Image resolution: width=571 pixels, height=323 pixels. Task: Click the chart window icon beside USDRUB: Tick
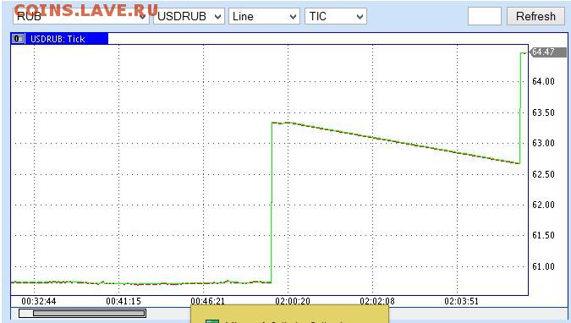pos(18,39)
